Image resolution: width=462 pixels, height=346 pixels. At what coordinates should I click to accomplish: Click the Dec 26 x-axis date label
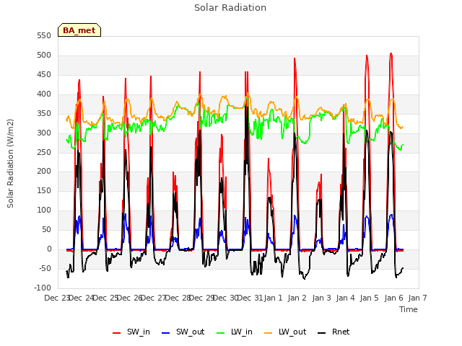[130, 298]
